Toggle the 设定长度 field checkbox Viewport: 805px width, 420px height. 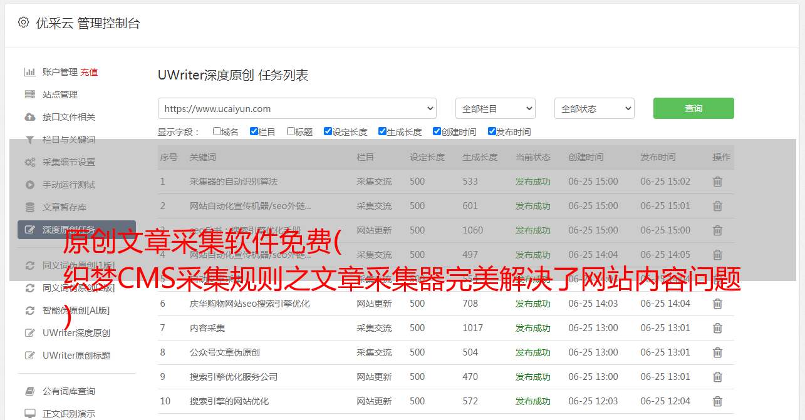[x=328, y=131]
